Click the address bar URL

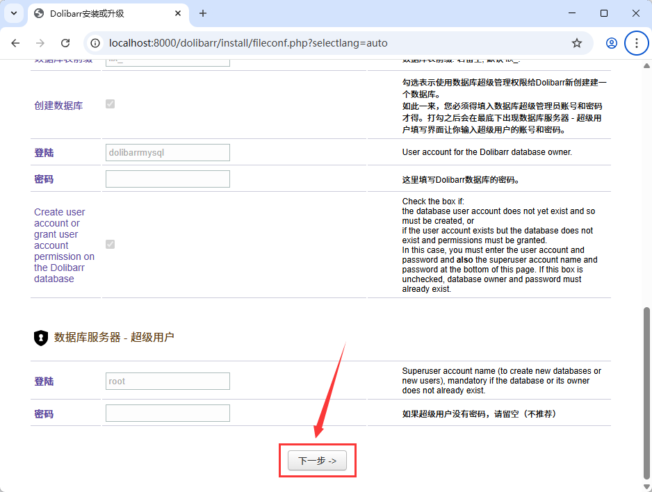[x=248, y=43]
